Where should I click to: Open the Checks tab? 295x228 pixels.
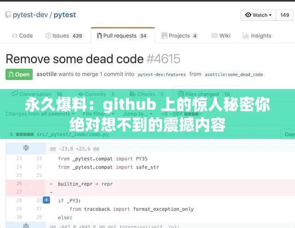tap(147, 94)
